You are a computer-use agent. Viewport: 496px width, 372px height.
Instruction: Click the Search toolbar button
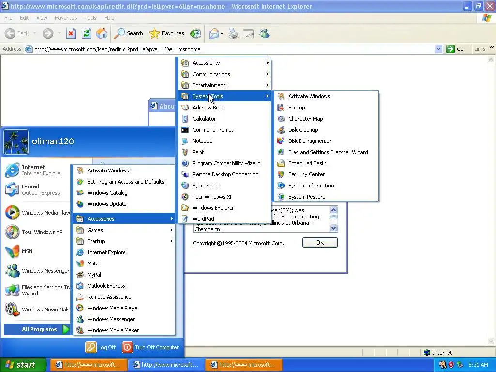tap(129, 33)
